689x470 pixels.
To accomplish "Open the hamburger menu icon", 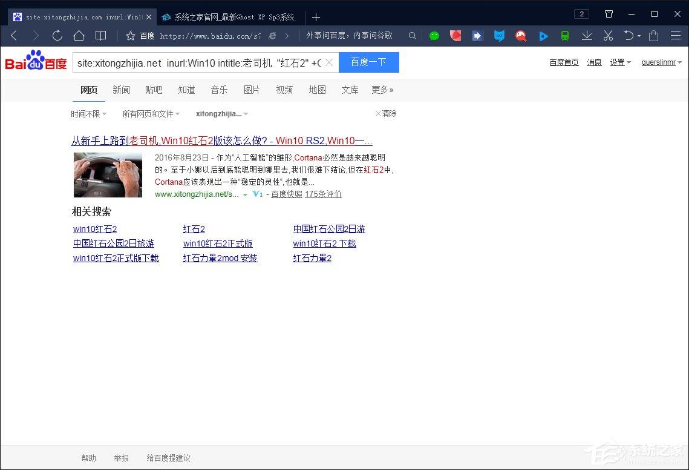I will (674, 36).
